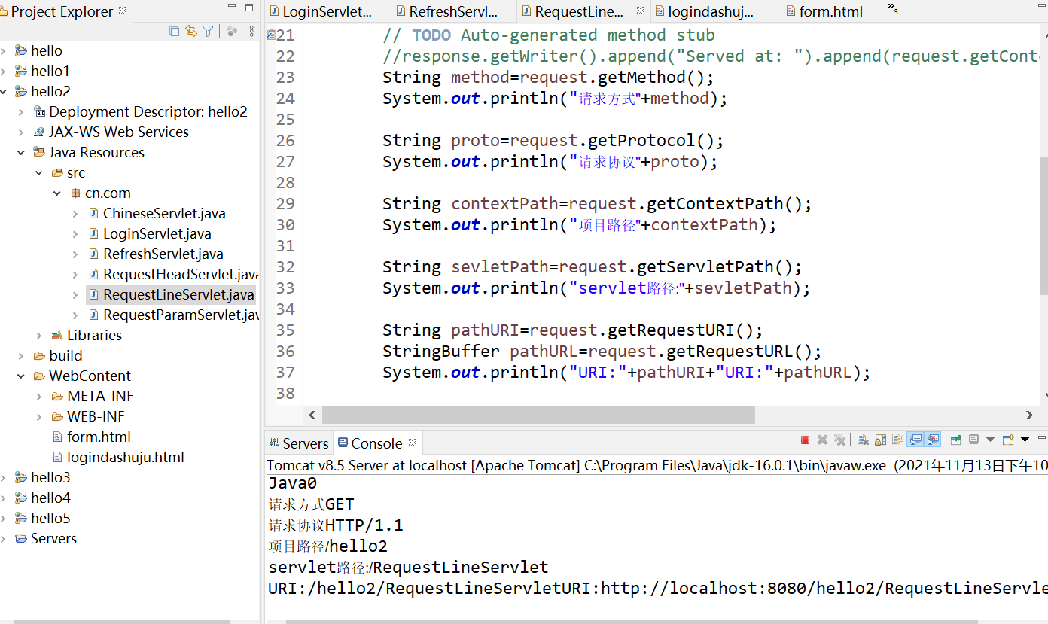The image size is (1048, 624).
Task: Click the grayed Focus on Active Task icon
Action: 232,31
